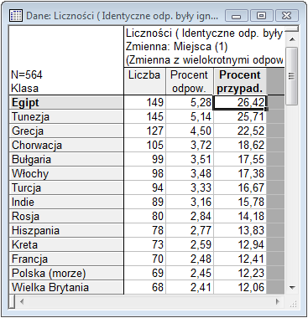Screen dimensions: 308x318
Task: Click the cell with value 12,06
Action: [x=240, y=288]
